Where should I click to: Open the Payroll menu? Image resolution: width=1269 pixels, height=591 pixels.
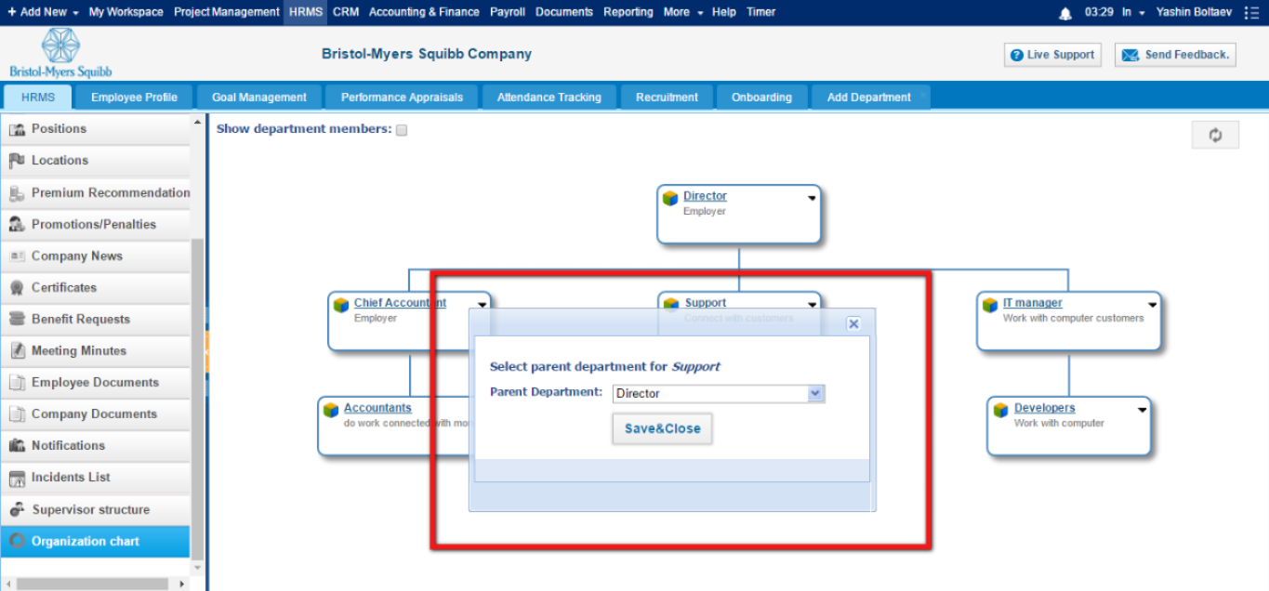508,12
